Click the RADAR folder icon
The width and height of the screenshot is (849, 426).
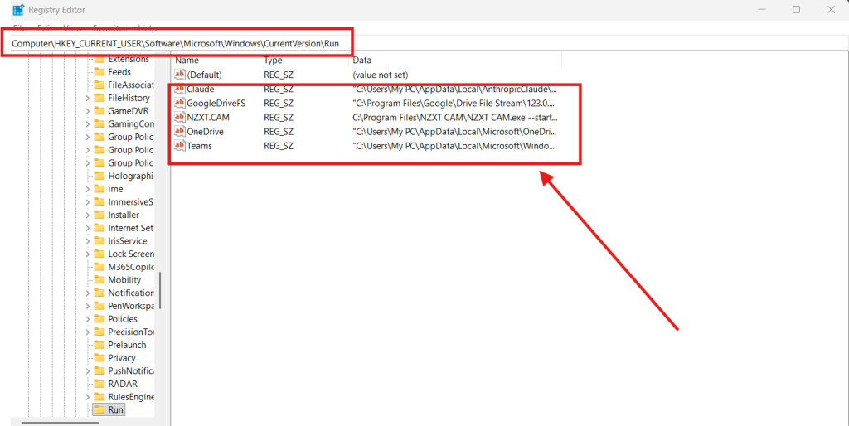(x=99, y=384)
